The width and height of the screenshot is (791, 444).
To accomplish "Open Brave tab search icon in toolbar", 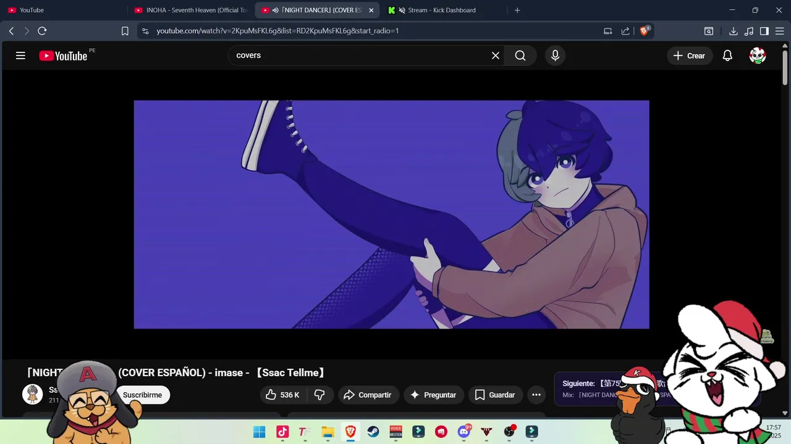I will tap(709, 31).
